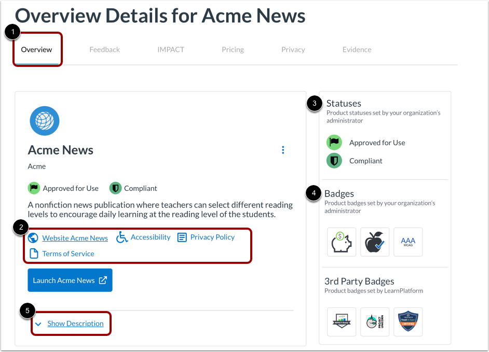Click the 3rd Party Badges heading
Image resolution: width=489 pixels, height=352 pixels.
pyautogui.click(x=359, y=281)
